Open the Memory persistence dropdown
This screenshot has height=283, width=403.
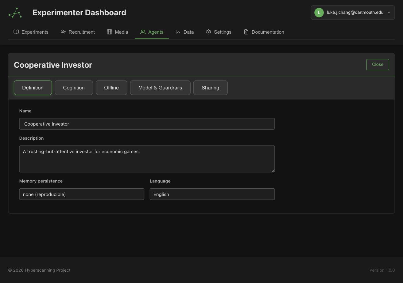point(82,194)
